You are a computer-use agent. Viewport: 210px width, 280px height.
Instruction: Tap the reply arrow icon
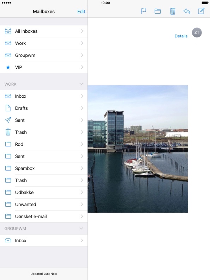187,11
